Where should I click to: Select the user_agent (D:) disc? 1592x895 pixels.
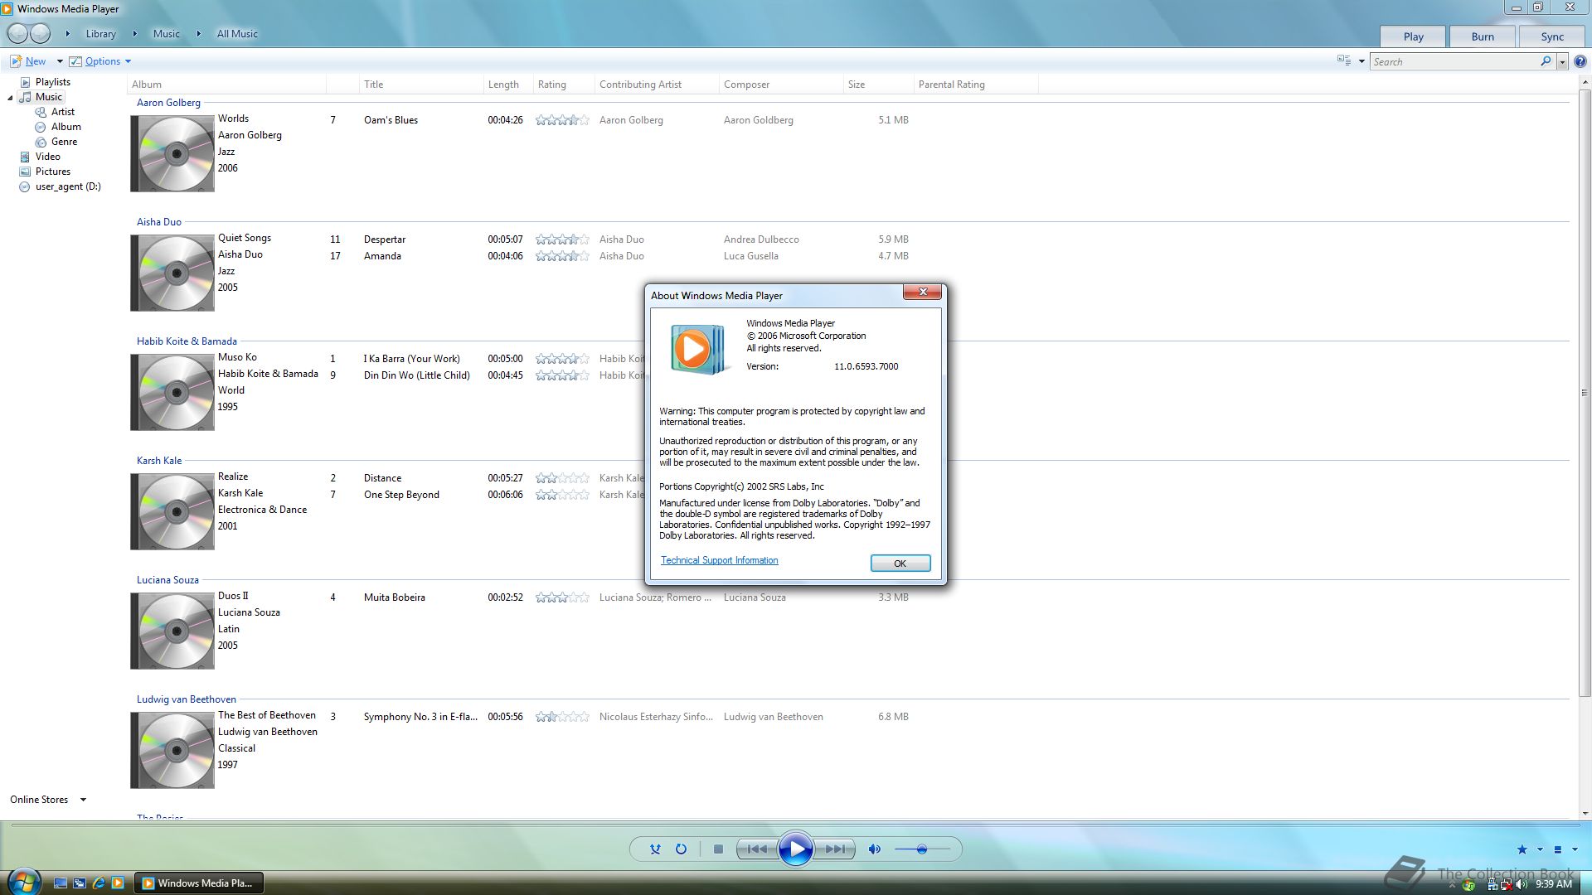click(68, 186)
